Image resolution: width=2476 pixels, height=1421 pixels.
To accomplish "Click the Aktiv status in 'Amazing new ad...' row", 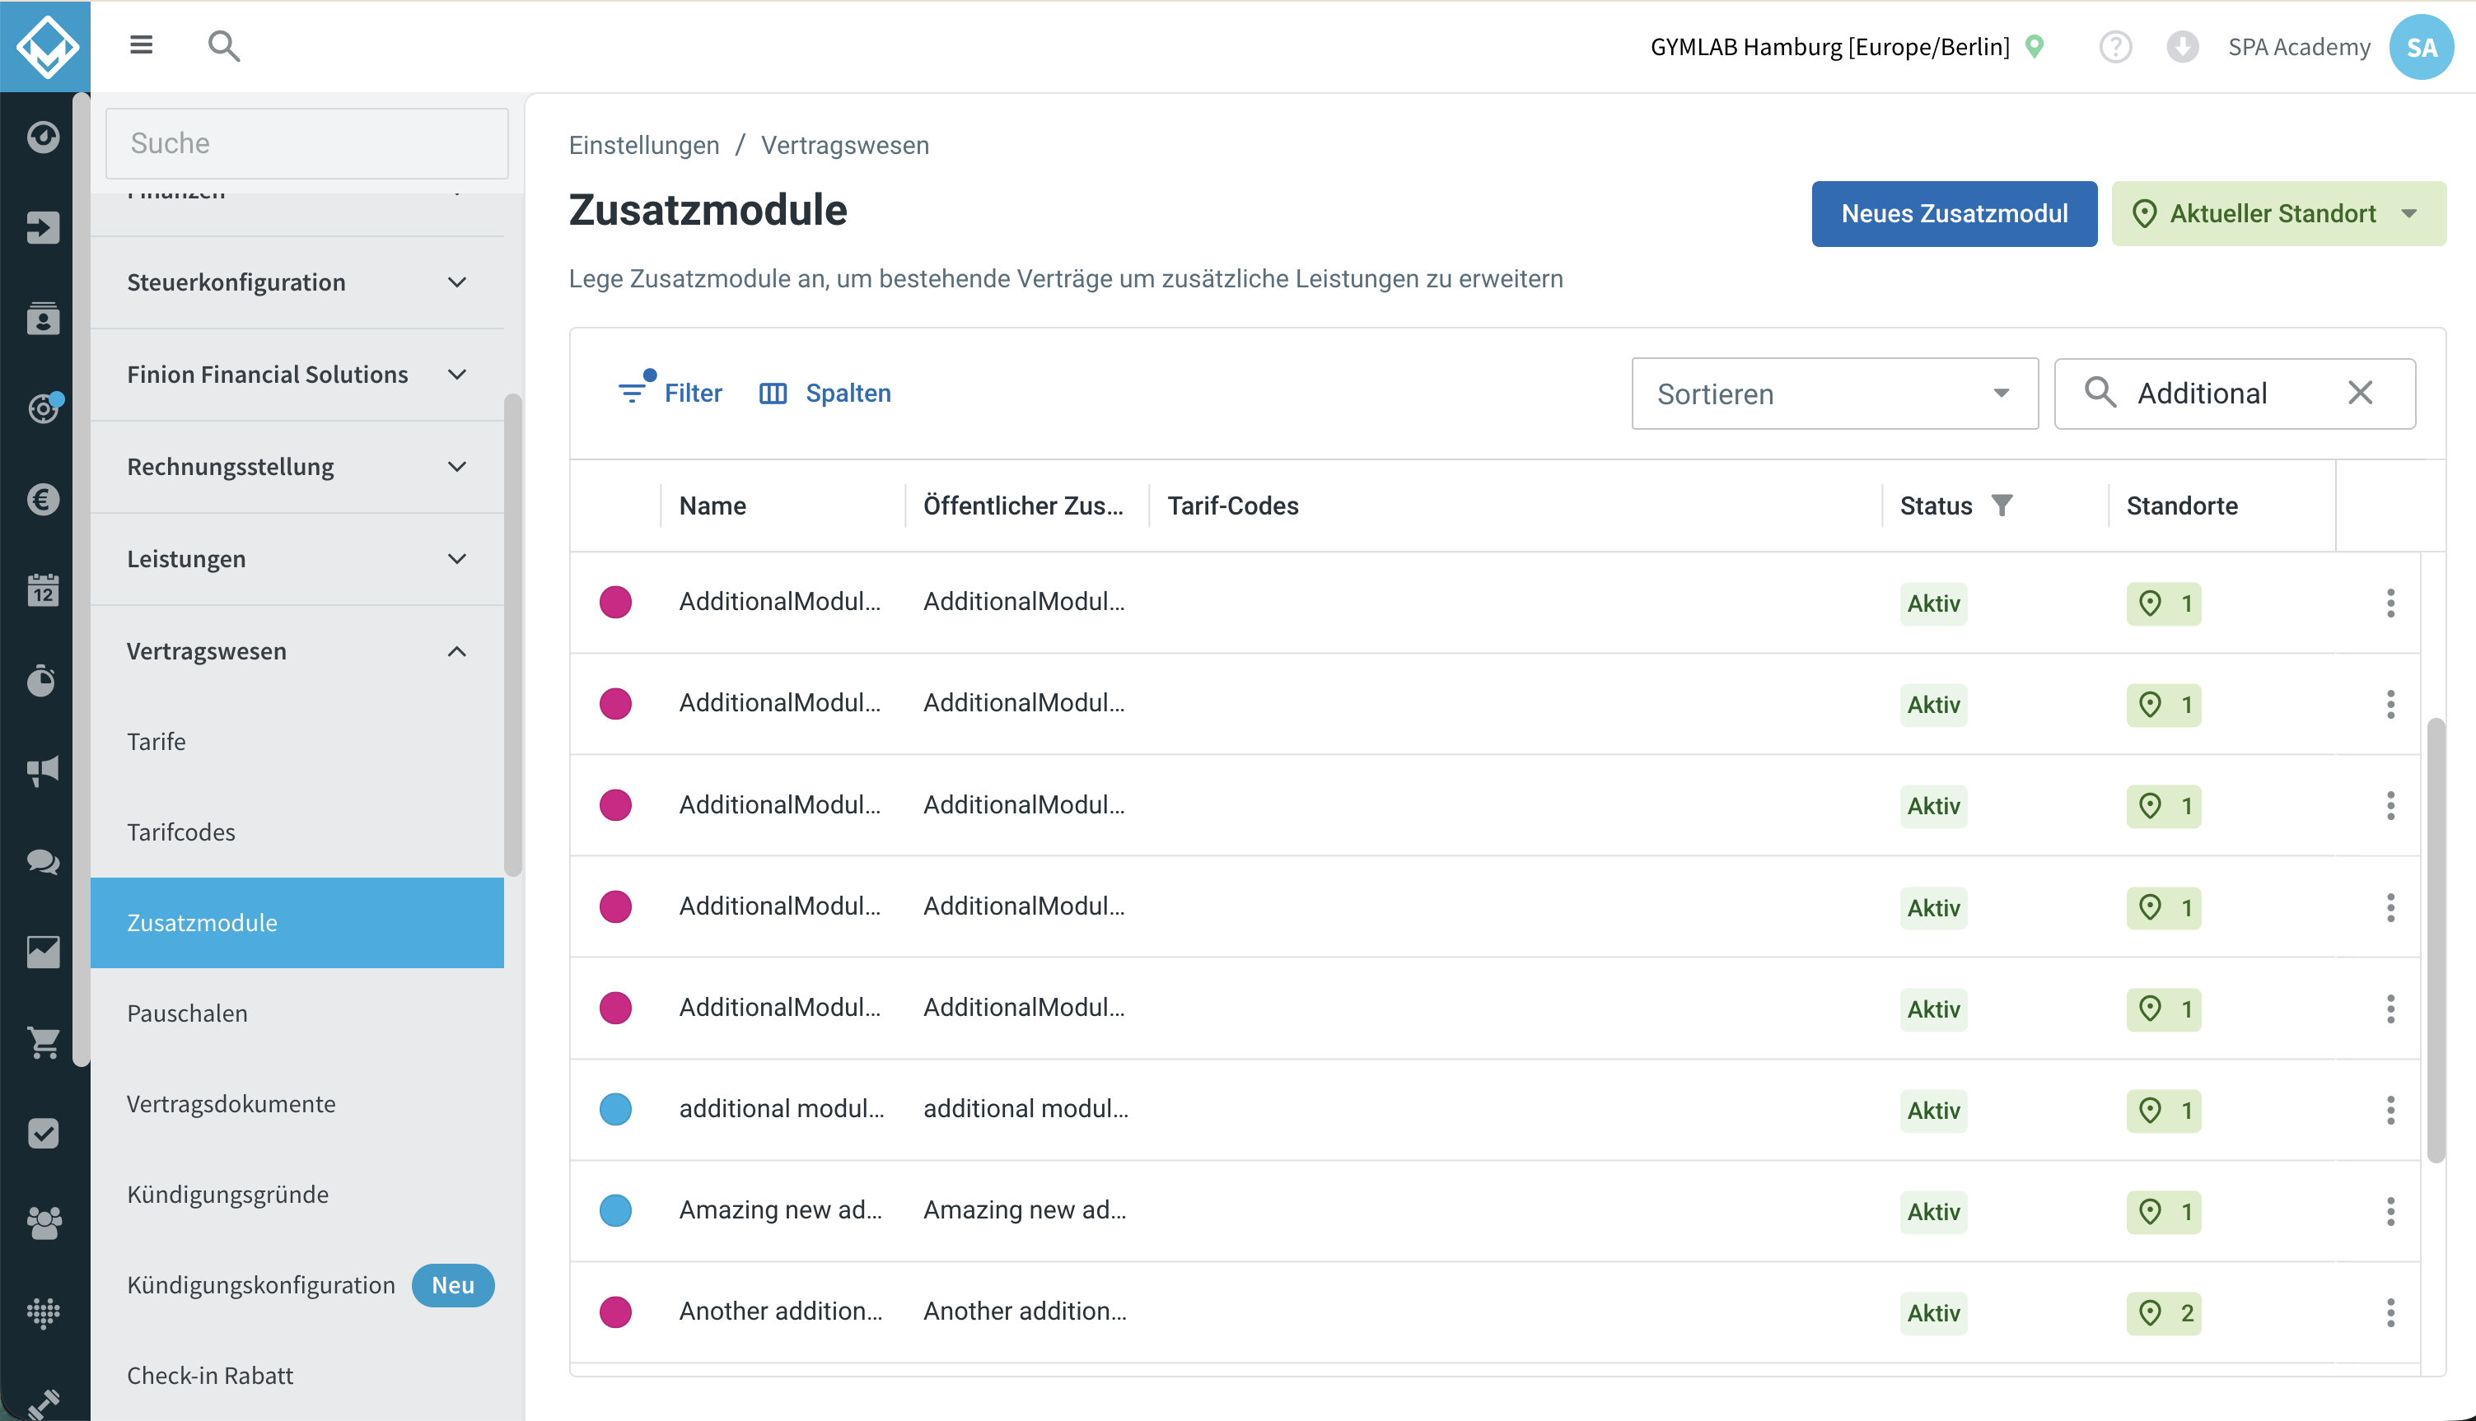I will click(1933, 1211).
